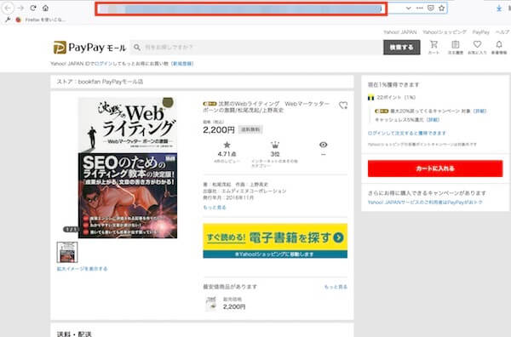Screen dimensions: 511x337
Task: Click the Pocket save icon
Action: 430,9
